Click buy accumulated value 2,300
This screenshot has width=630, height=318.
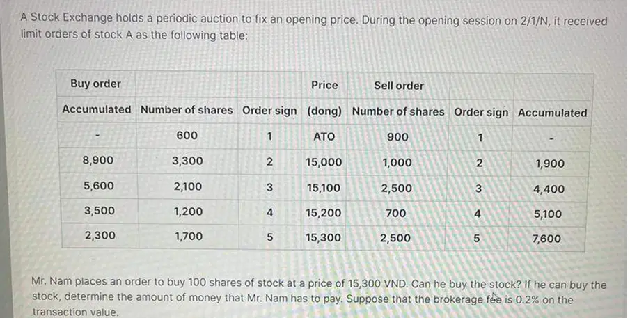100,235
